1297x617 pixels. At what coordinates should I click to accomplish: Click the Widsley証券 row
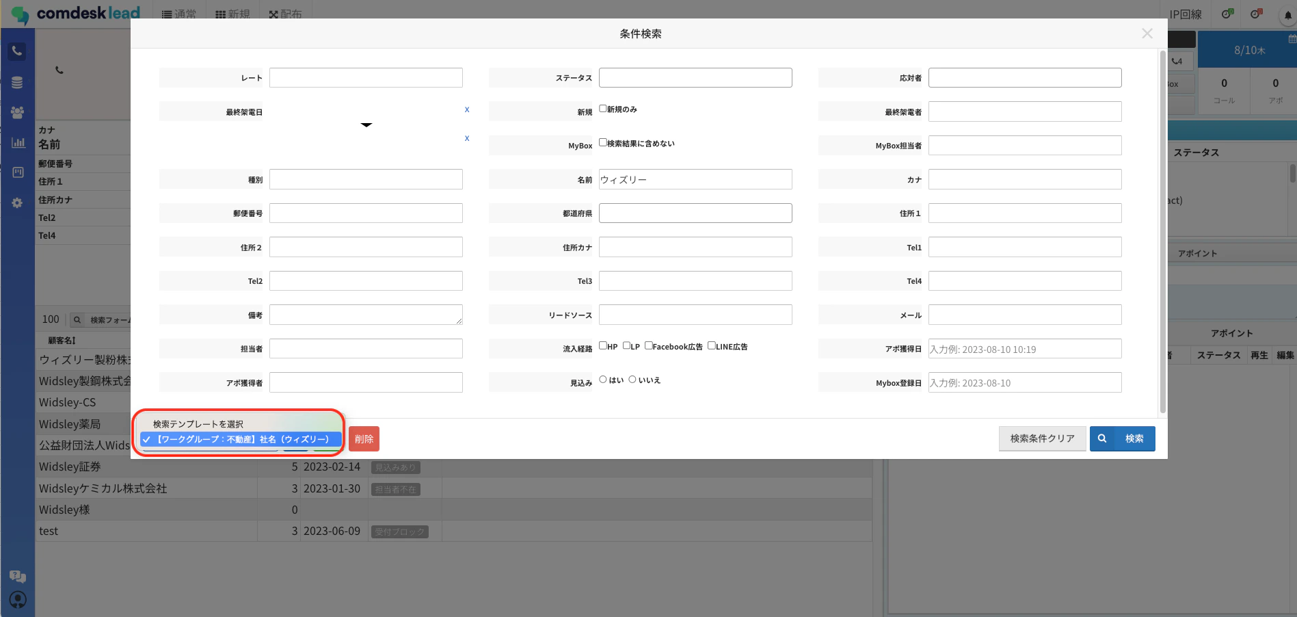[454, 467]
